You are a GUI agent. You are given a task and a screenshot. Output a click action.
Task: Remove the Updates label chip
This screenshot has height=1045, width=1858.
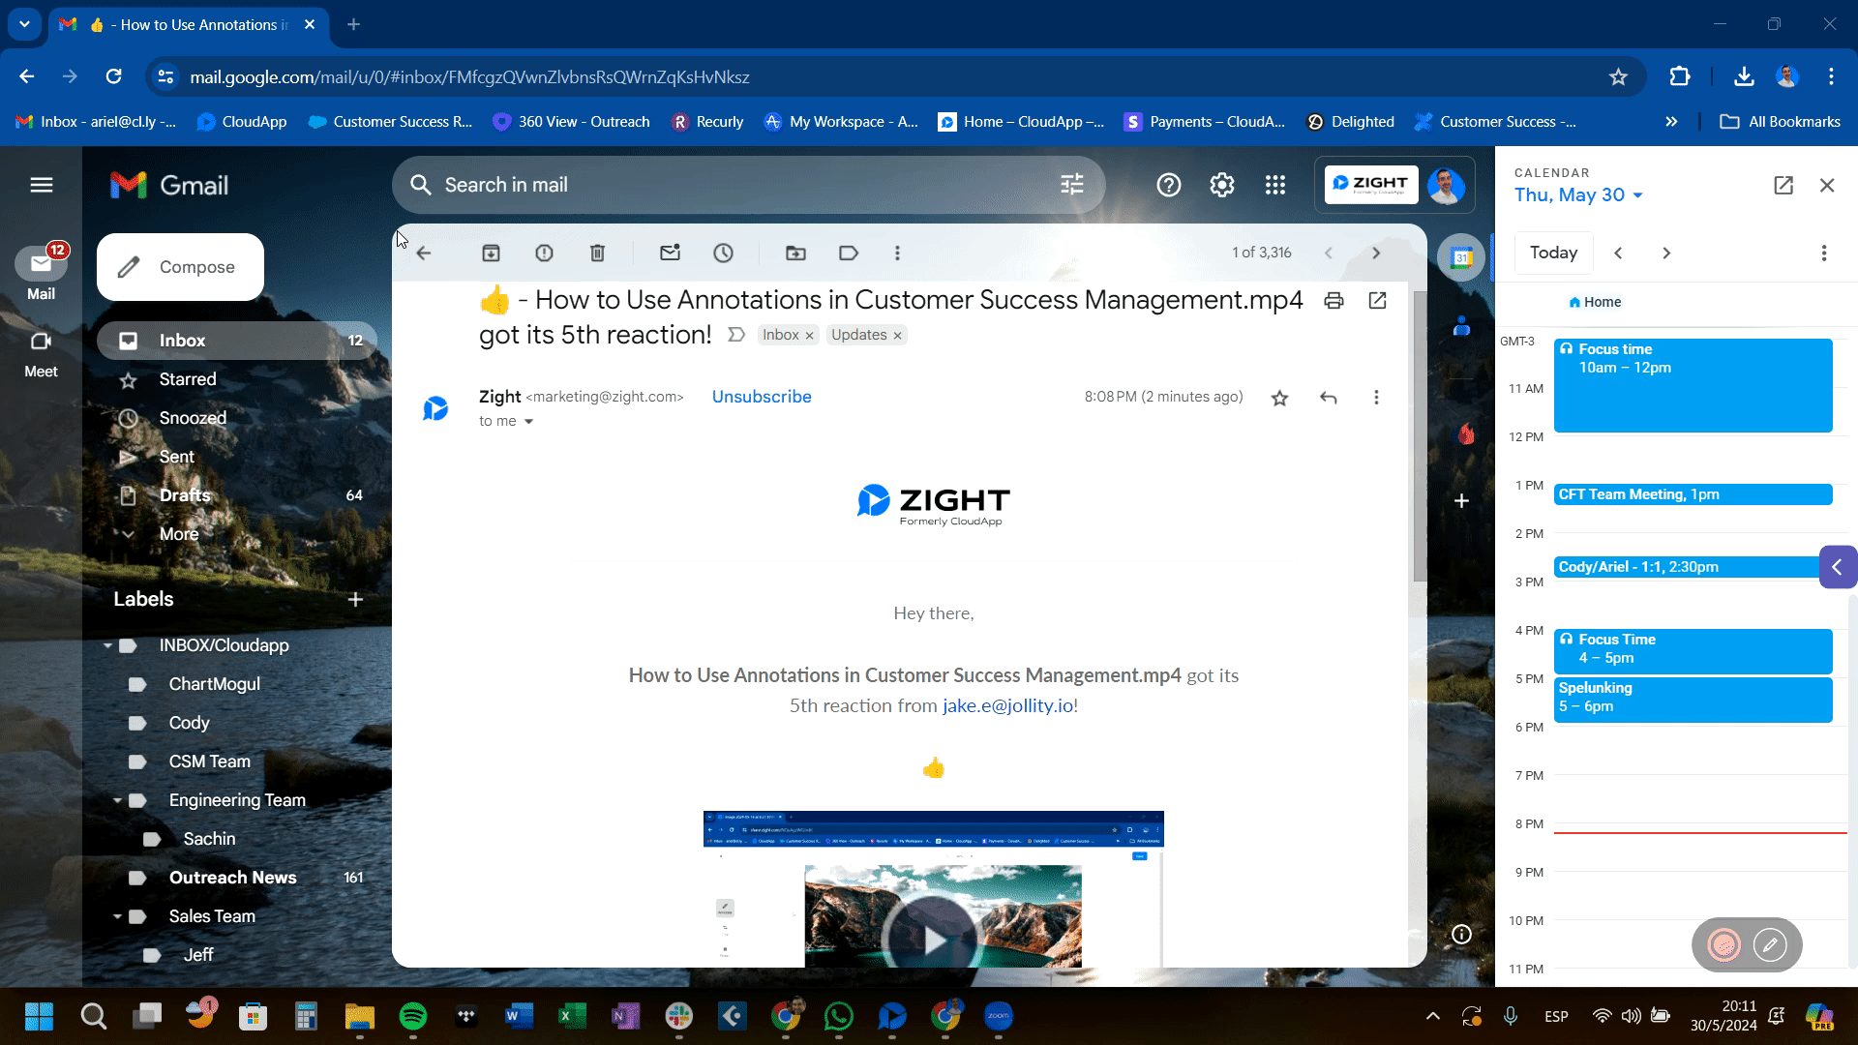coord(897,336)
